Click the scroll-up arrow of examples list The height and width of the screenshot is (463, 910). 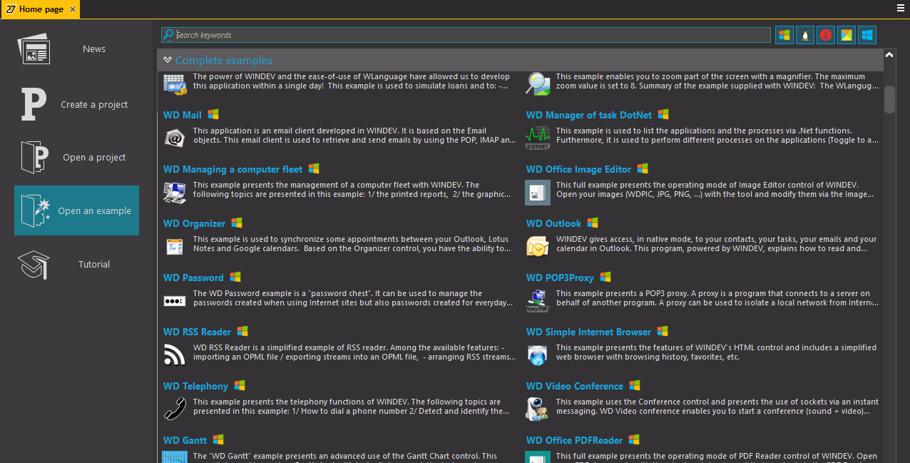889,54
